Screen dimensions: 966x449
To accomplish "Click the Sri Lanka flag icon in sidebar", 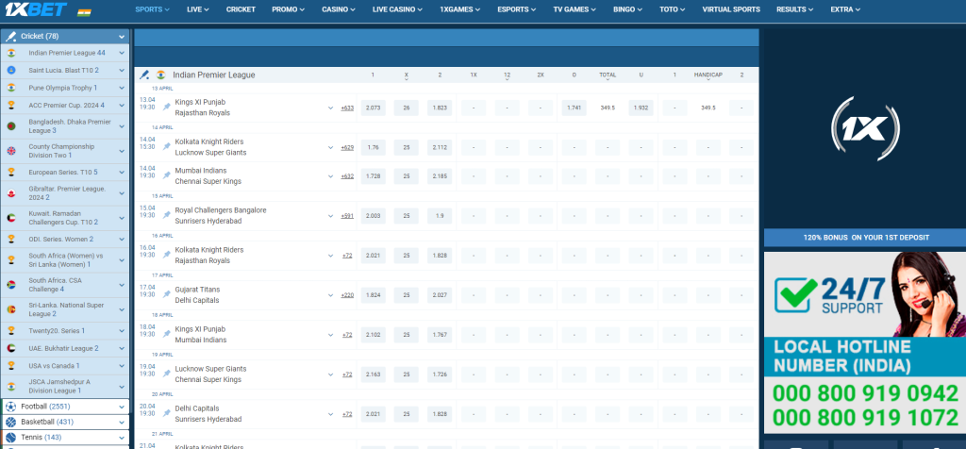I will coord(11,309).
